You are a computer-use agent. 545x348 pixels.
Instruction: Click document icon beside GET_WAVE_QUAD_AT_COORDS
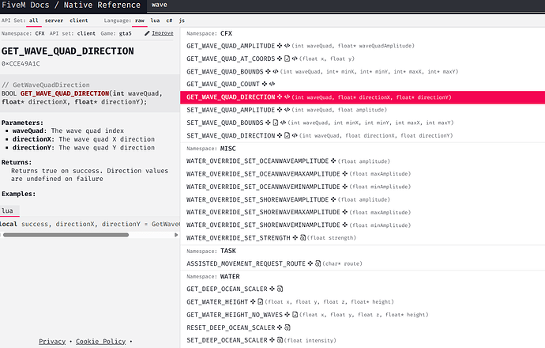point(287,59)
